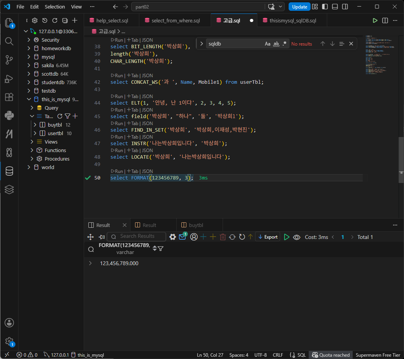The height and width of the screenshot is (359, 404).
Task: Open Run and Debug view
Action: pyautogui.click(x=9, y=79)
